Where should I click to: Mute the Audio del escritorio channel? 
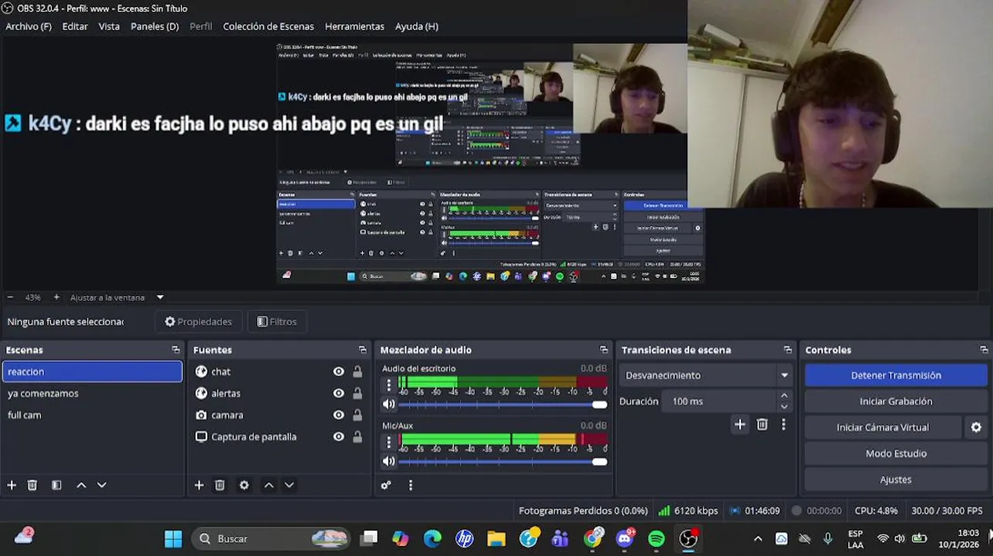click(389, 404)
